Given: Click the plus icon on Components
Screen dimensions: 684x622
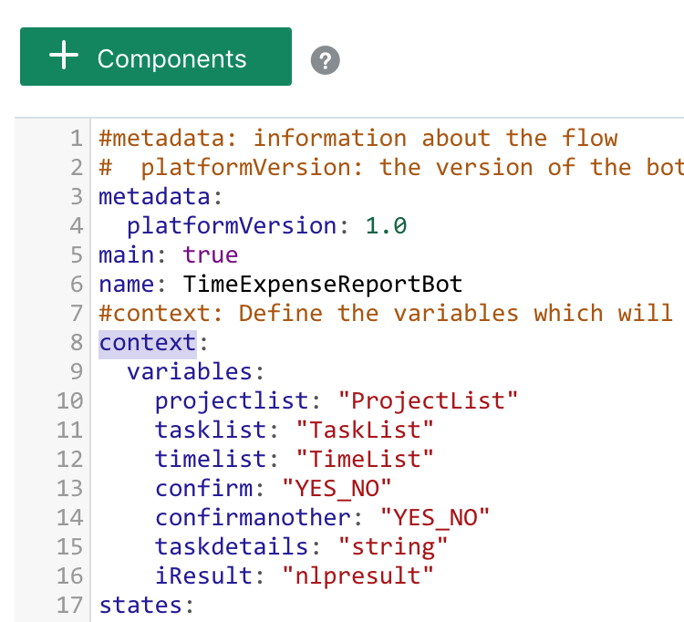Looking at the screenshot, I should (x=64, y=55).
